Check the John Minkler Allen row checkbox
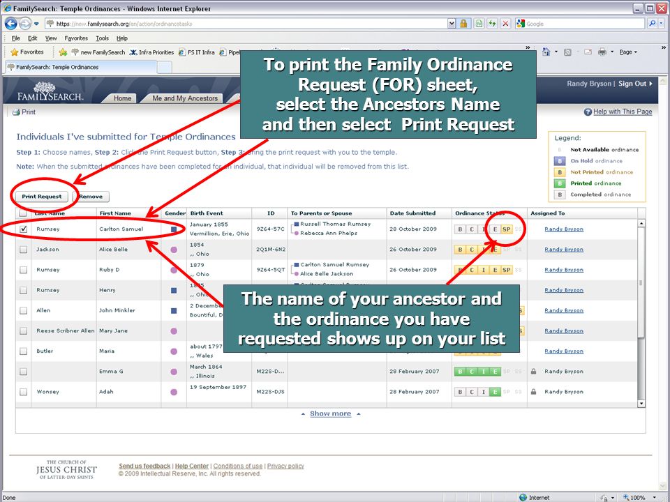 (x=24, y=310)
